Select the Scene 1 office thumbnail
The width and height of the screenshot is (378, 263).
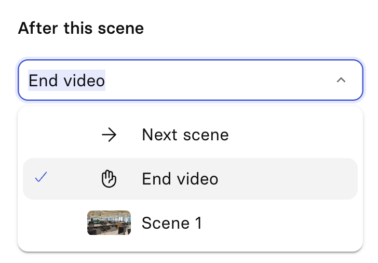click(109, 223)
